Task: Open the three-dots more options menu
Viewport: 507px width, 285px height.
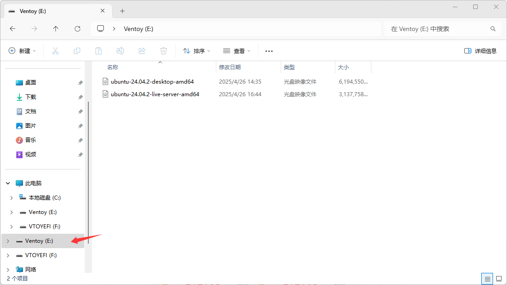Action: click(269, 51)
